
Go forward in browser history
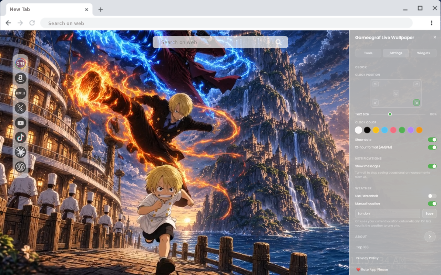(20, 23)
